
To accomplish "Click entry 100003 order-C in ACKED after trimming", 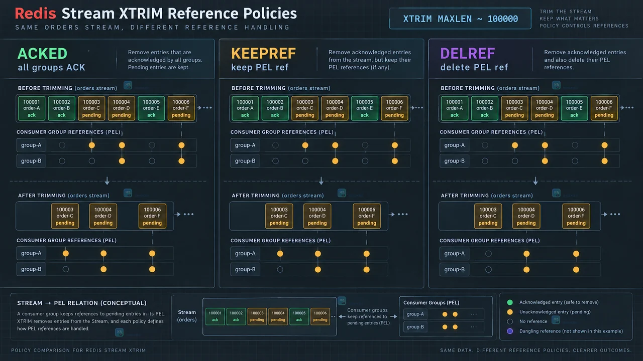I will (x=65, y=216).
